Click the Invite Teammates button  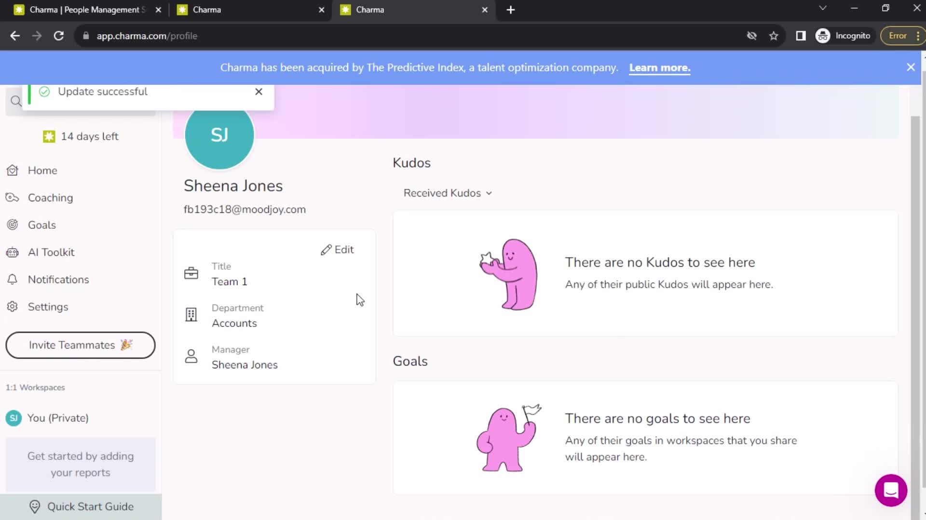coord(80,345)
